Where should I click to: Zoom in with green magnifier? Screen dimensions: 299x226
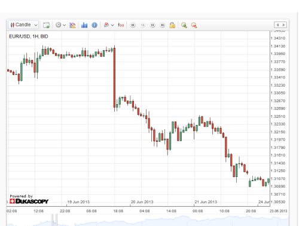tap(184, 25)
